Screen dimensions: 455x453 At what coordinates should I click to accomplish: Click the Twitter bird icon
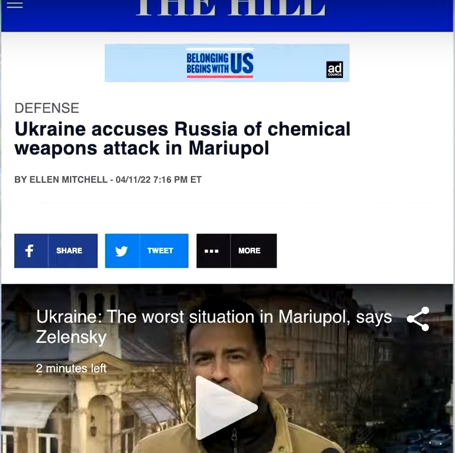[x=122, y=251]
